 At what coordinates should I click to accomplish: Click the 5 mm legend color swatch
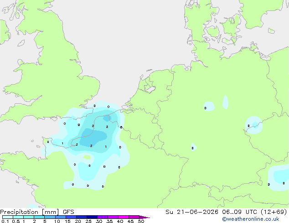50,217
